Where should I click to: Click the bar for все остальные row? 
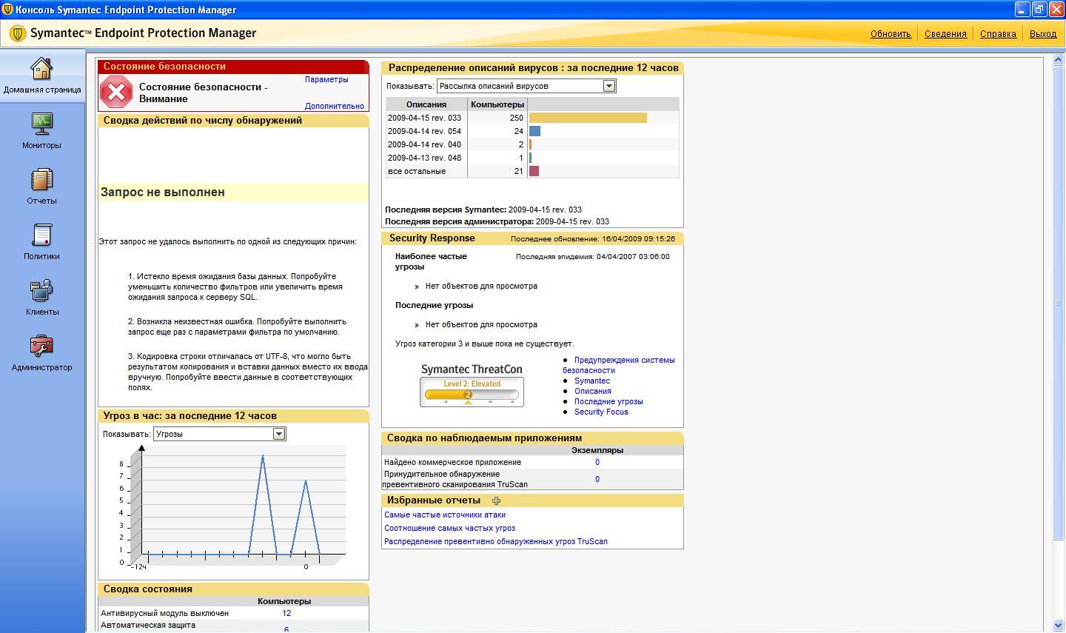pyautogui.click(x=534, y=171)
